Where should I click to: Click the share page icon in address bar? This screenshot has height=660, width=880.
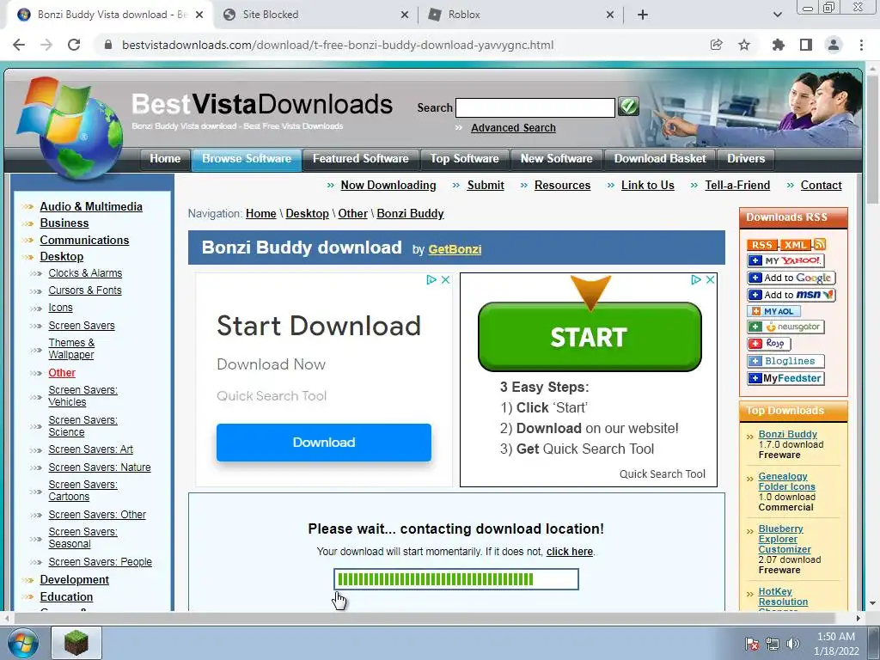[x=716, y=45]
